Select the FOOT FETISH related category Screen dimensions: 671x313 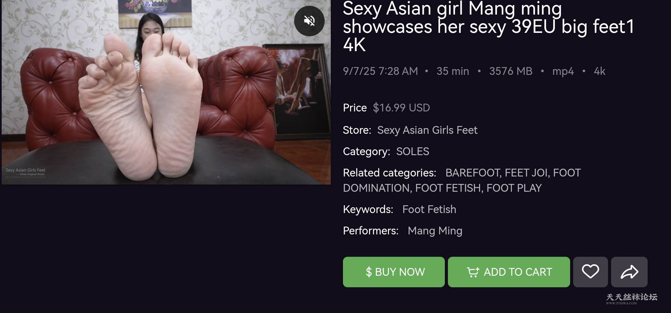(448, 188)
